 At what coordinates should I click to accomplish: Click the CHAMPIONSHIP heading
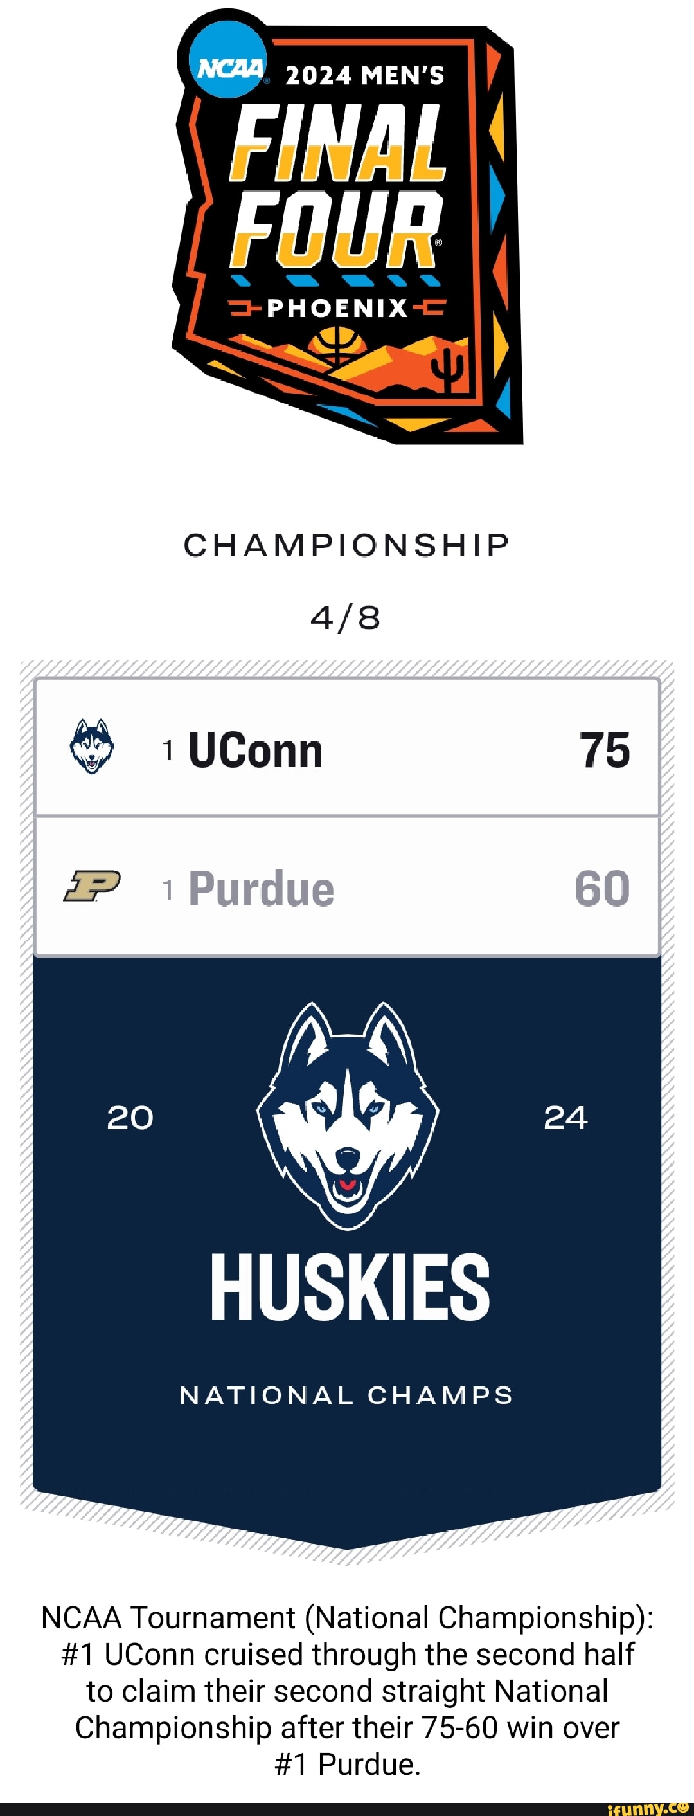346,545
